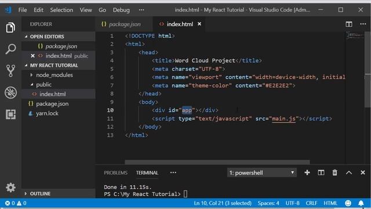The width and height of the screenshot is (371, 209).
Task: Open yarn.lock in project tree
Action: 59,114
